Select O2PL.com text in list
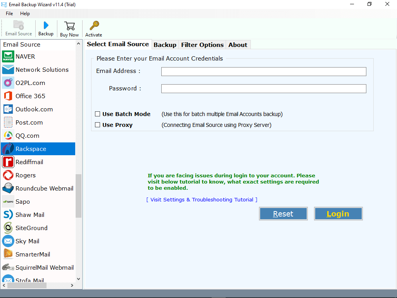 point(30,83)
